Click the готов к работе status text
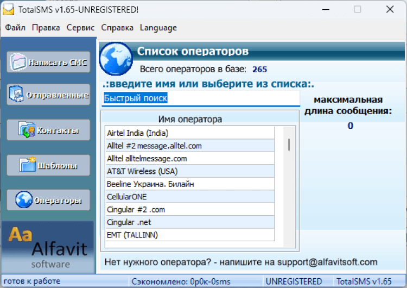 tap(32, 281)
